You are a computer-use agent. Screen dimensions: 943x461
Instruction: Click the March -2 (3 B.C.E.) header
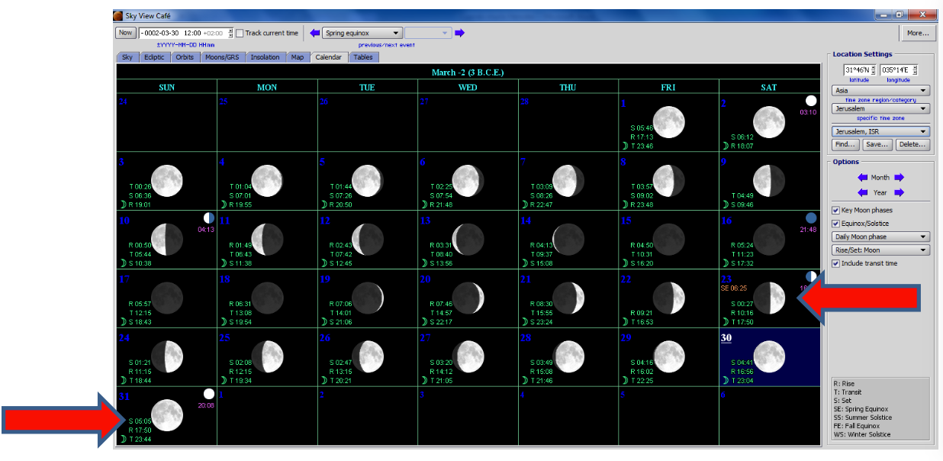tap(468, 72)
